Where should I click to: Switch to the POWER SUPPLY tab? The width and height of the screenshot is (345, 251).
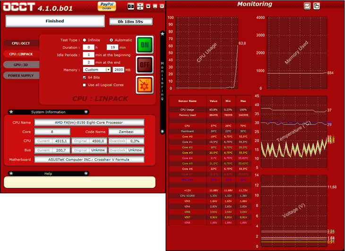(x=21, y=76)
